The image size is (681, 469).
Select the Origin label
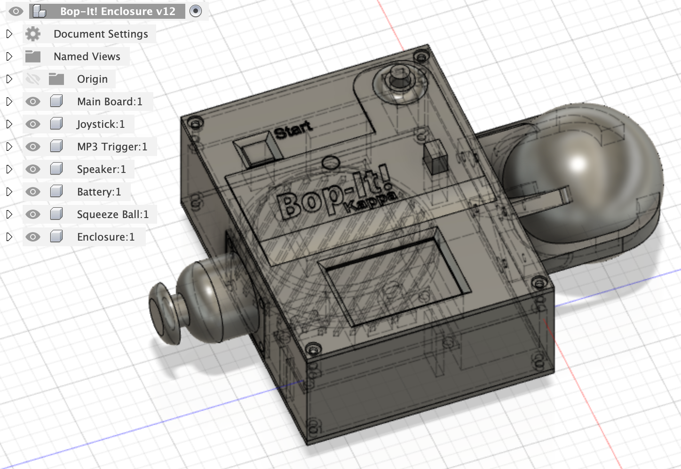(x=93, y=79)
